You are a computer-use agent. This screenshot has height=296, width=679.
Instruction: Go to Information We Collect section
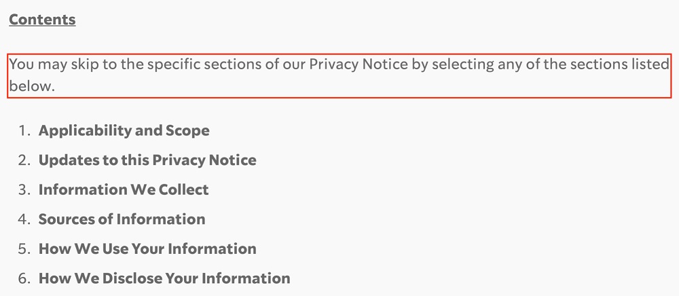(124, 189)
